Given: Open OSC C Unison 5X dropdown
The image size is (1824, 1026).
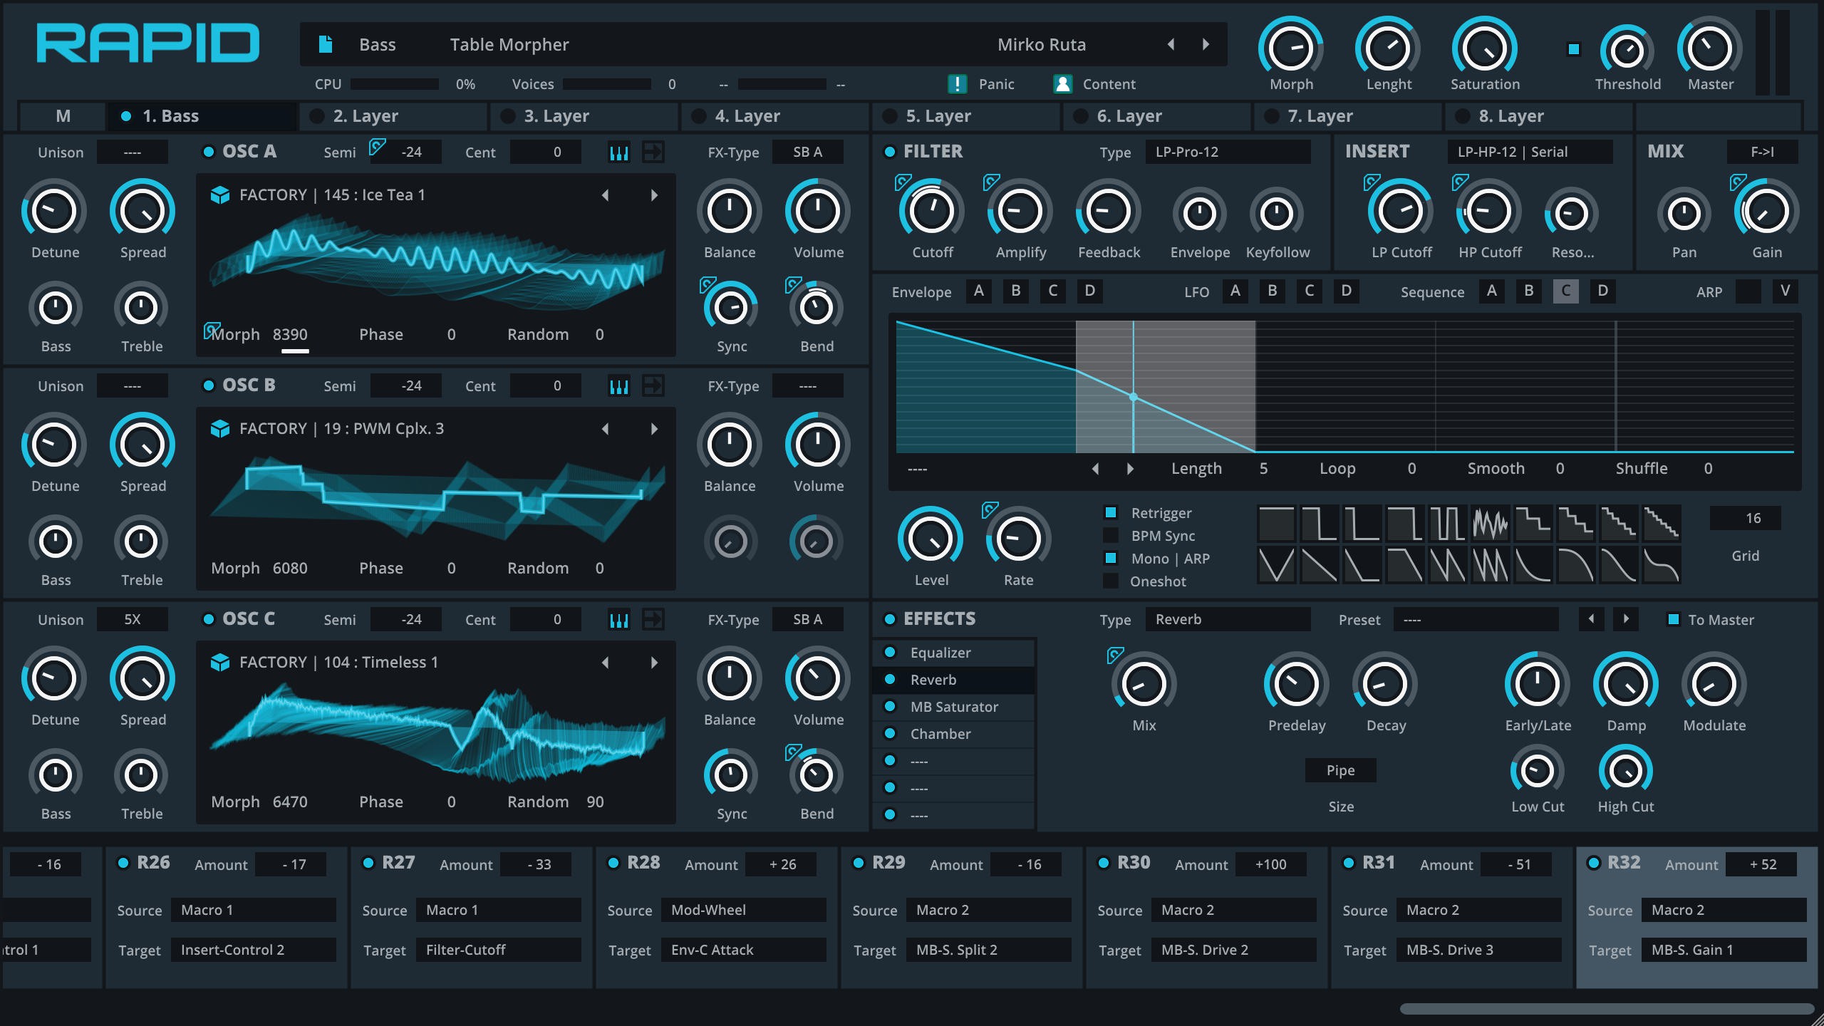Looking at the screenshot, I should click(x=133, y=619).
